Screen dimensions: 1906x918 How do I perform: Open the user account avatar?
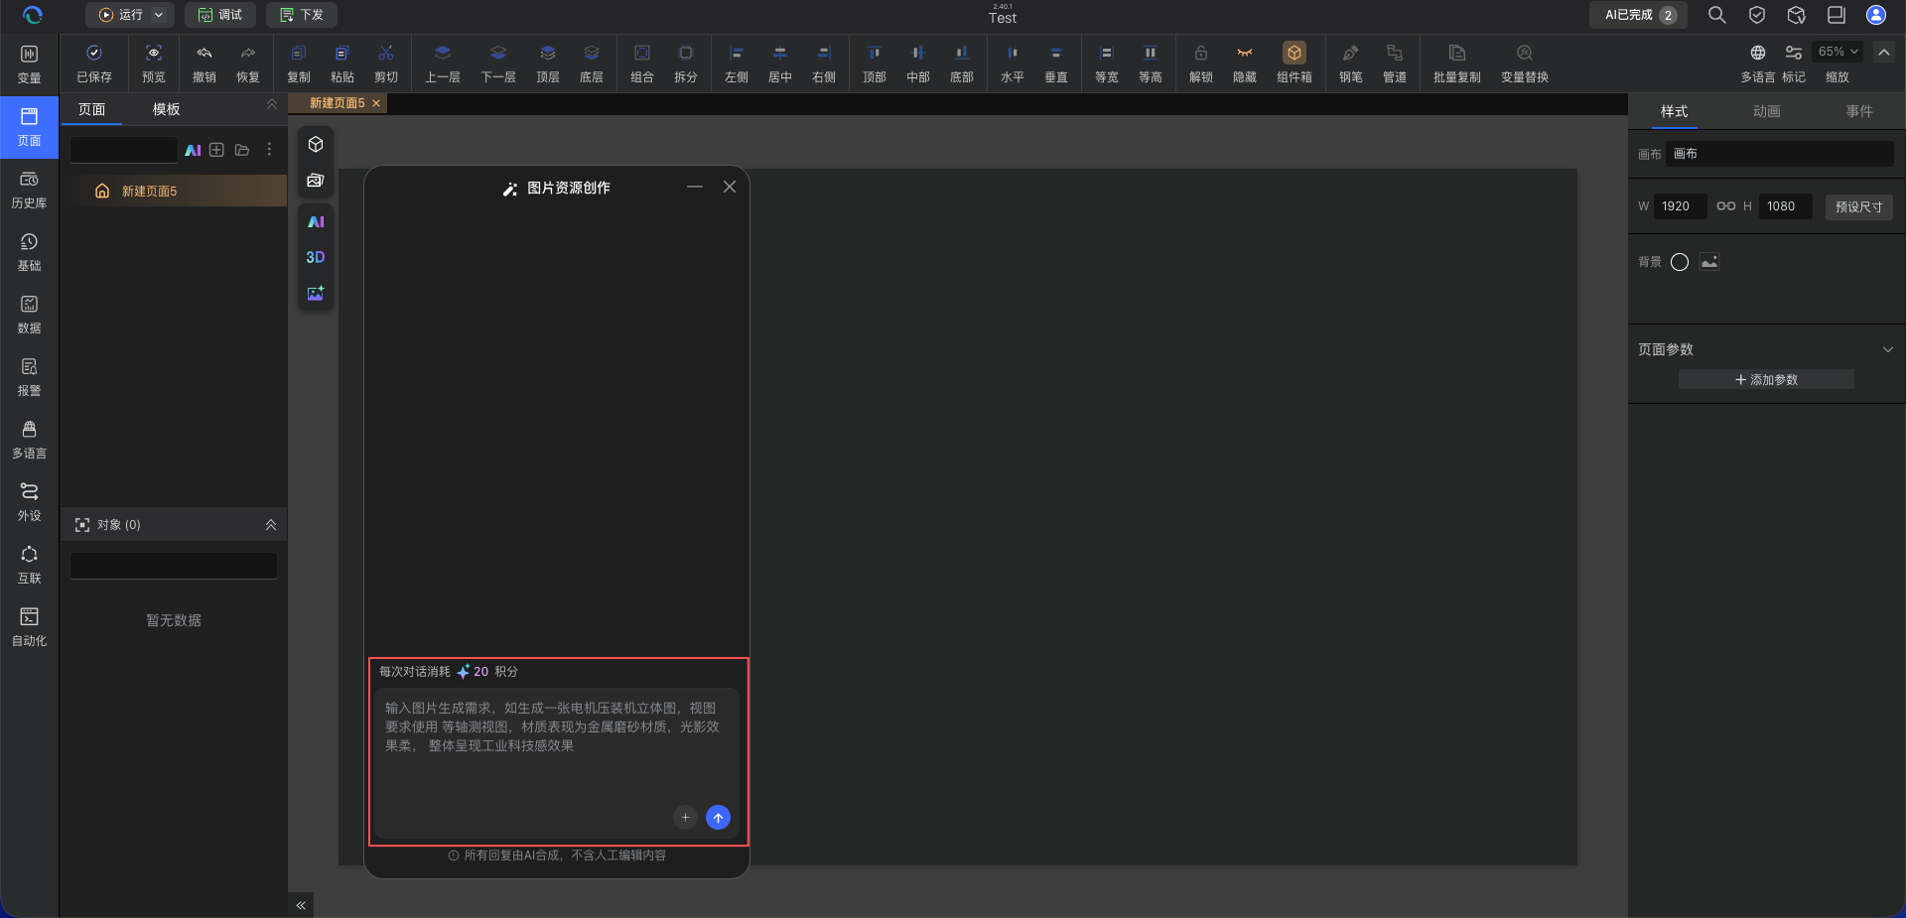(x=1876, y=15)
